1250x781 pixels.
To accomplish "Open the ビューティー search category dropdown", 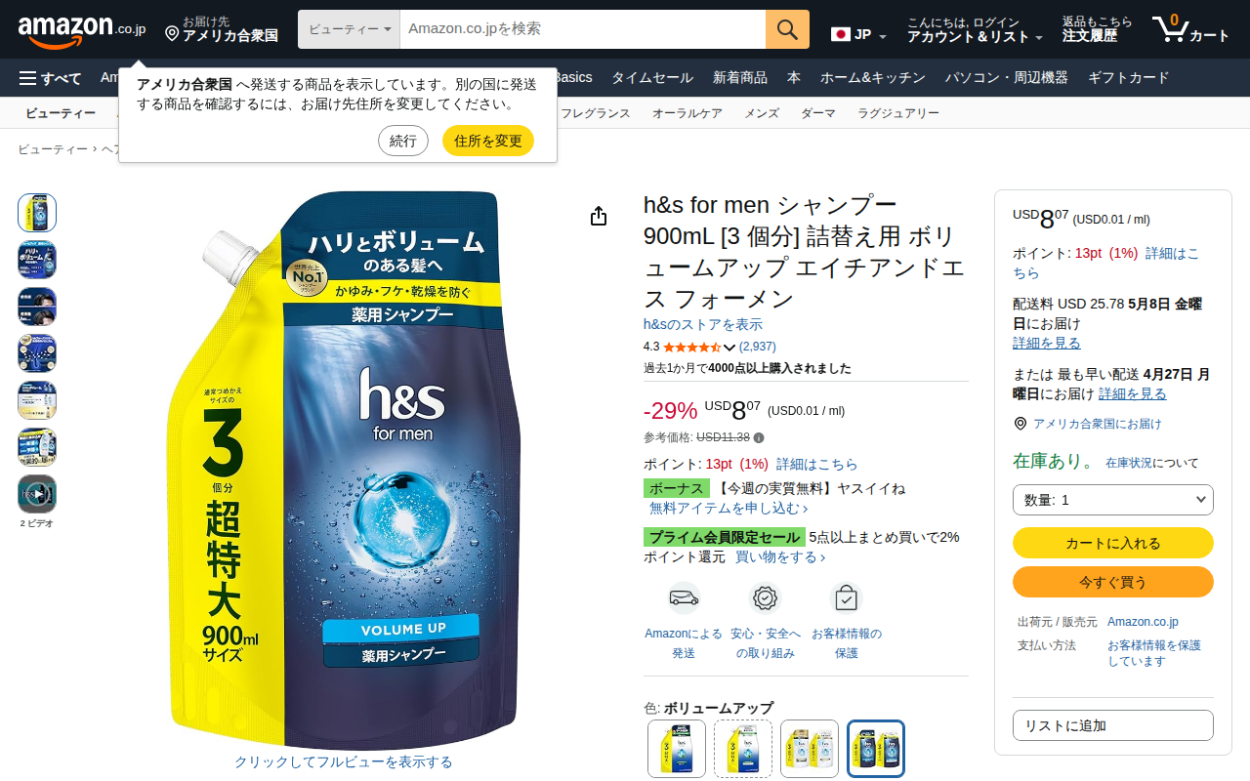I will point(350,29).
